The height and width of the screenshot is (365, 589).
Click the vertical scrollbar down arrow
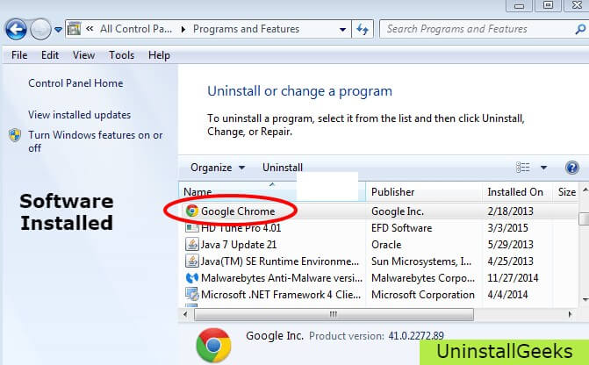point(585,299)
